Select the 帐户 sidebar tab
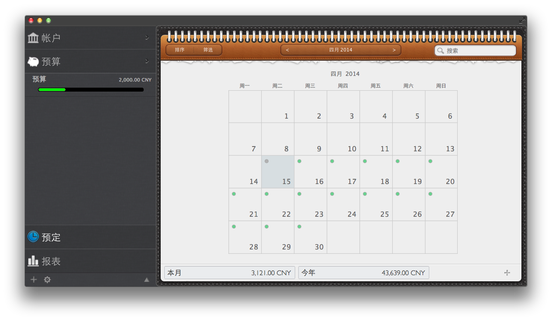 click(91, 38)
